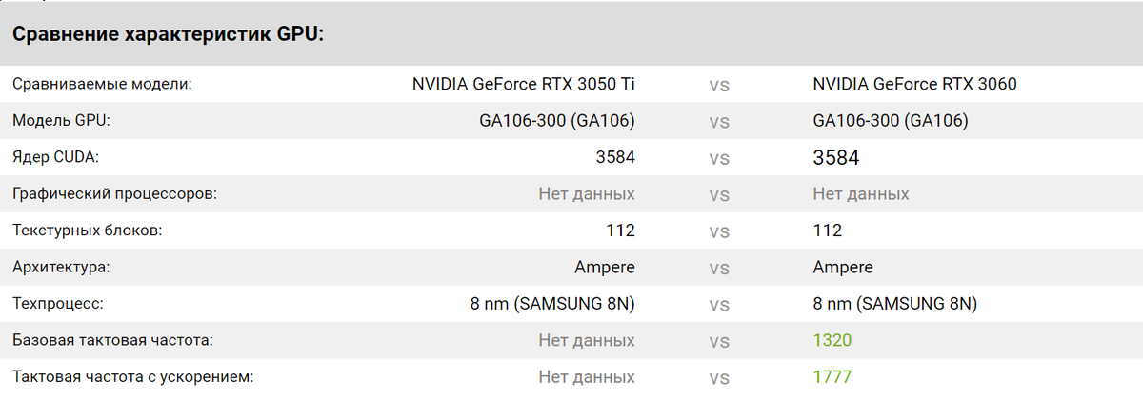Click the 'Сравнение характеристик GPU' heading
1143x401 pixels.
(169, 35)
